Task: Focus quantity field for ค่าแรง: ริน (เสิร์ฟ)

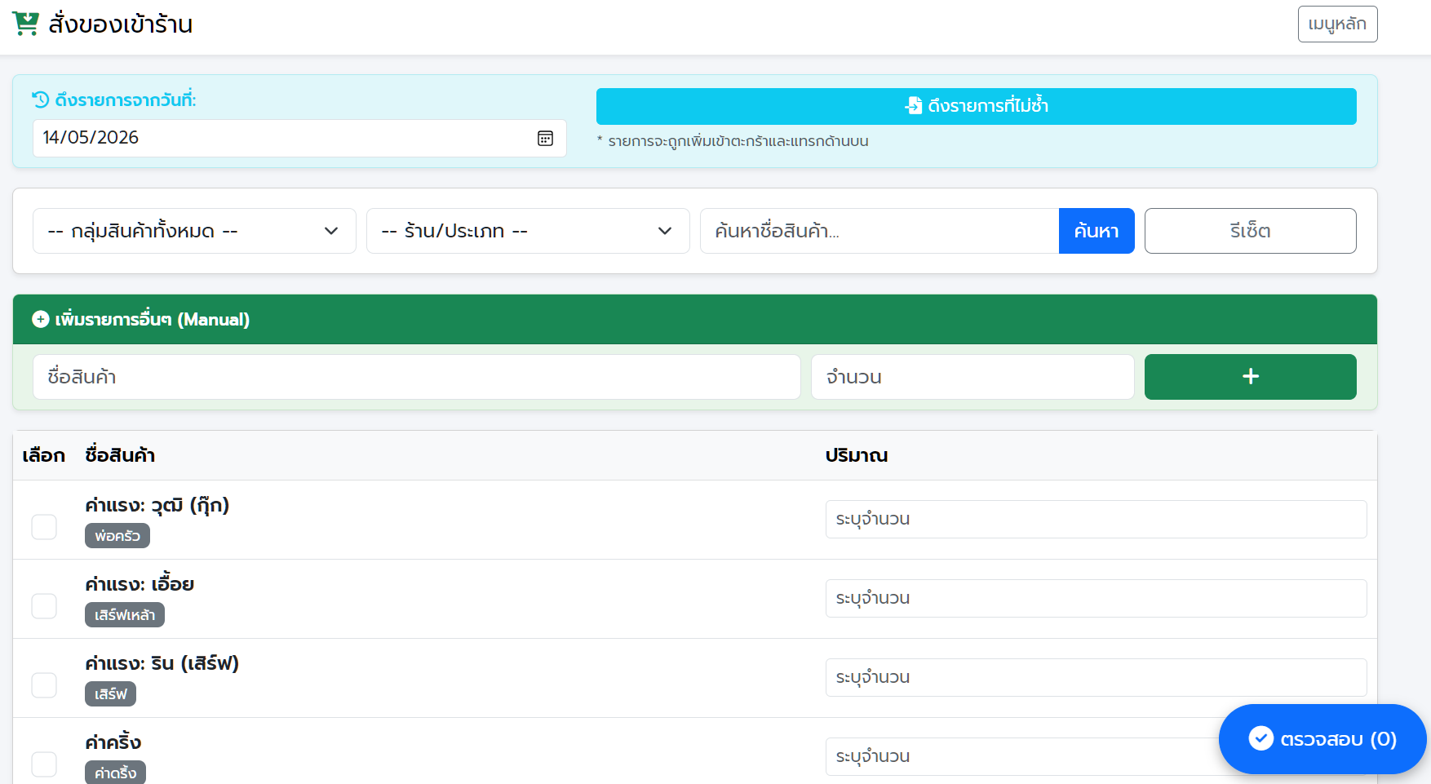Action: [x=1096, y=677]
